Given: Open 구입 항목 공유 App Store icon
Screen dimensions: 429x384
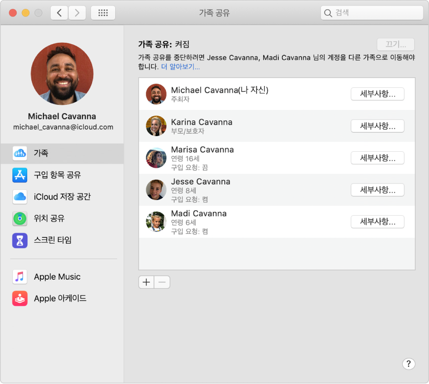Looking at the screenshot, I should click(x=20, y=175).
